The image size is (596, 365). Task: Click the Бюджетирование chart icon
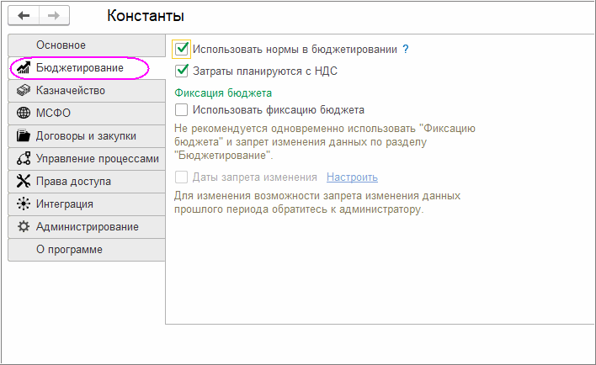[x=24, y=68]
